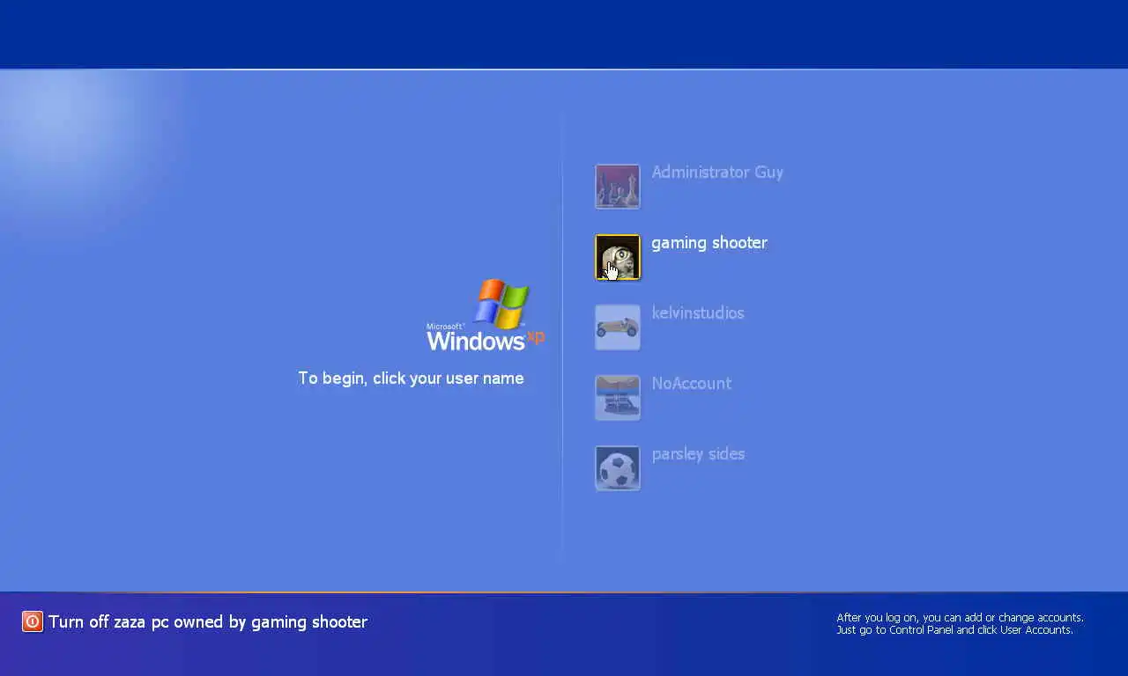Click the soccer ball avatar for parsley sides

[x=618, y=468]
